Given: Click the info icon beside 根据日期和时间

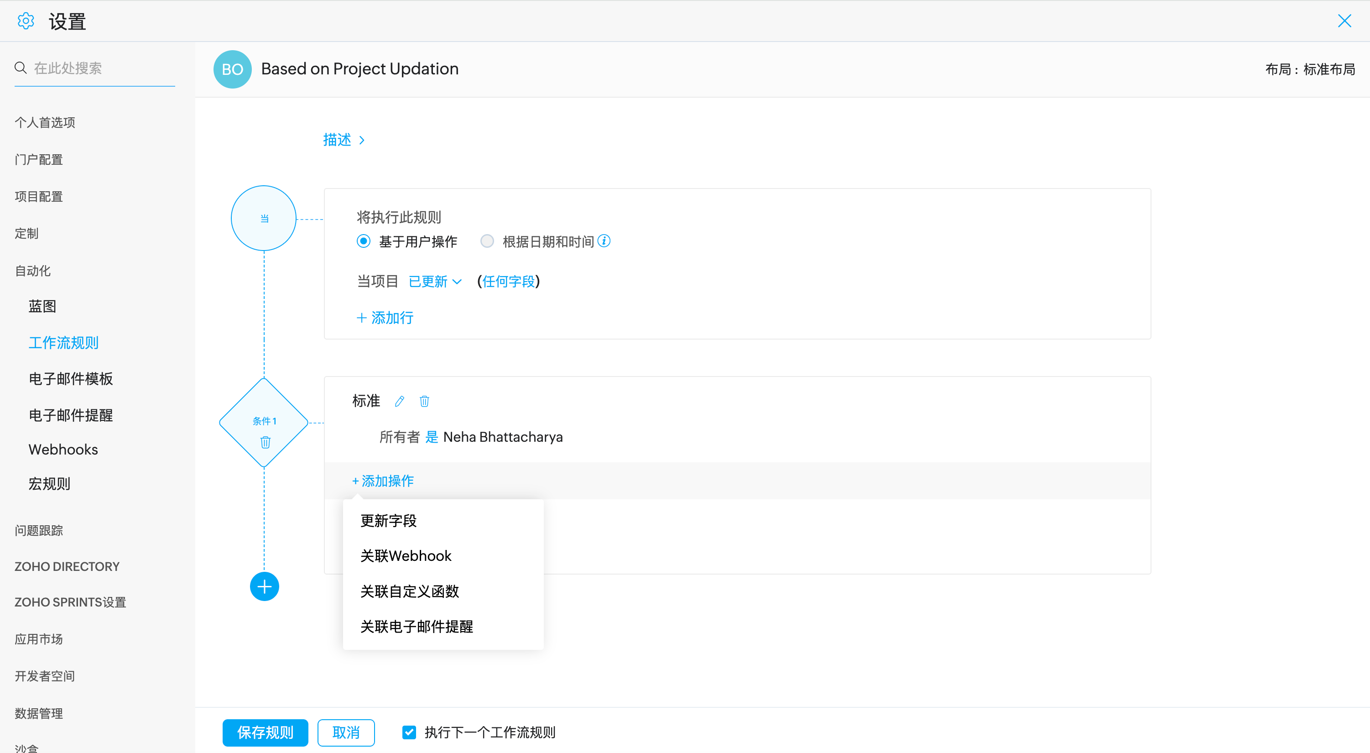Looking at the screenshot, I should [x=604, y=241].
